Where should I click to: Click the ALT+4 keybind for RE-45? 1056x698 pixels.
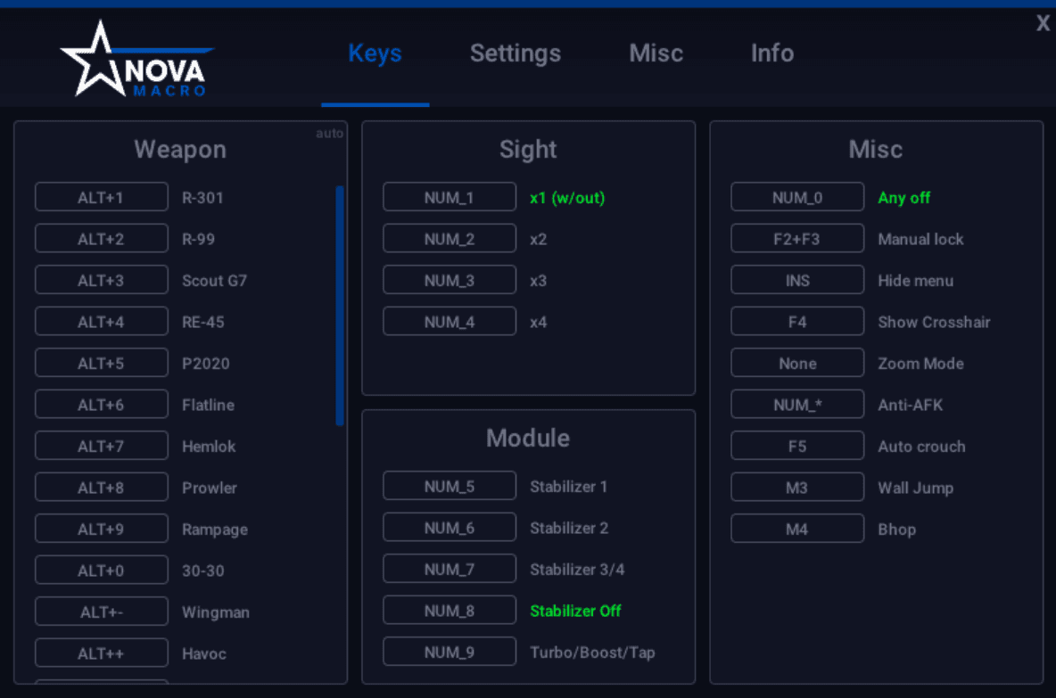pyautogui.click(x=101, y=322)
